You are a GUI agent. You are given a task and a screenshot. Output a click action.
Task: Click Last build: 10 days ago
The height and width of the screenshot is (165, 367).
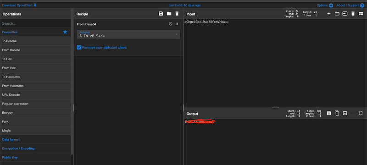(184, 5)
